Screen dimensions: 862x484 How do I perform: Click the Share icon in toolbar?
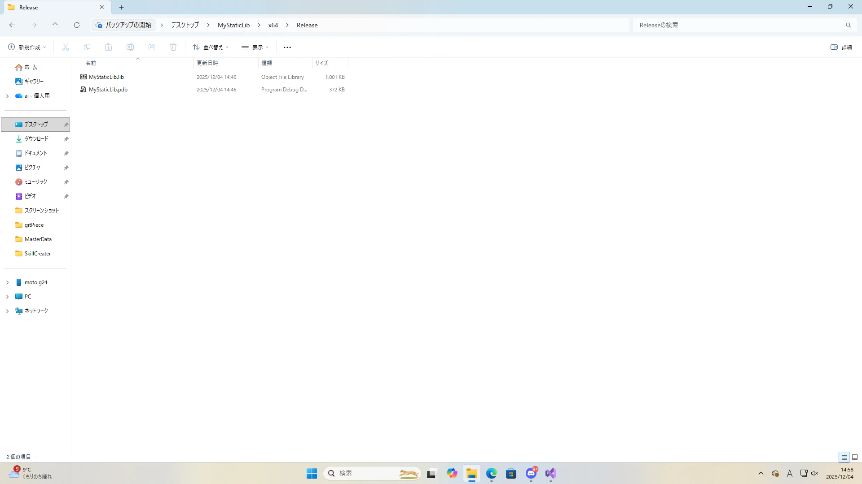tap(152, 47)
